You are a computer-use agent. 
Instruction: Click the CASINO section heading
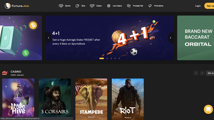tap(16, 71)
